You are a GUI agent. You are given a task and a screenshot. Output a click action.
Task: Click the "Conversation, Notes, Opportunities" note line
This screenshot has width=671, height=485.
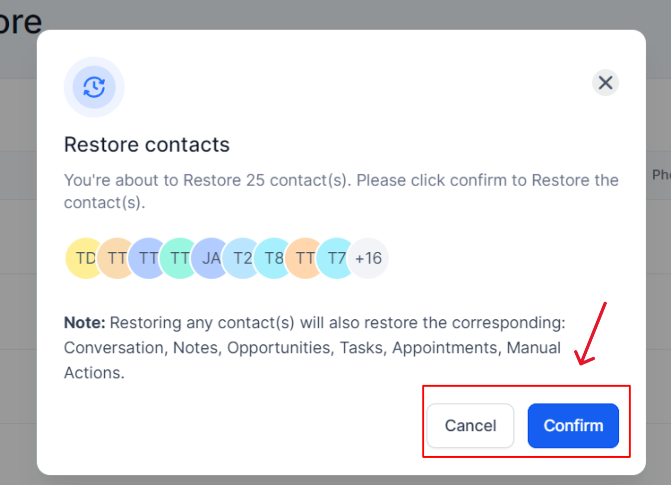click(x=312, y=348)
